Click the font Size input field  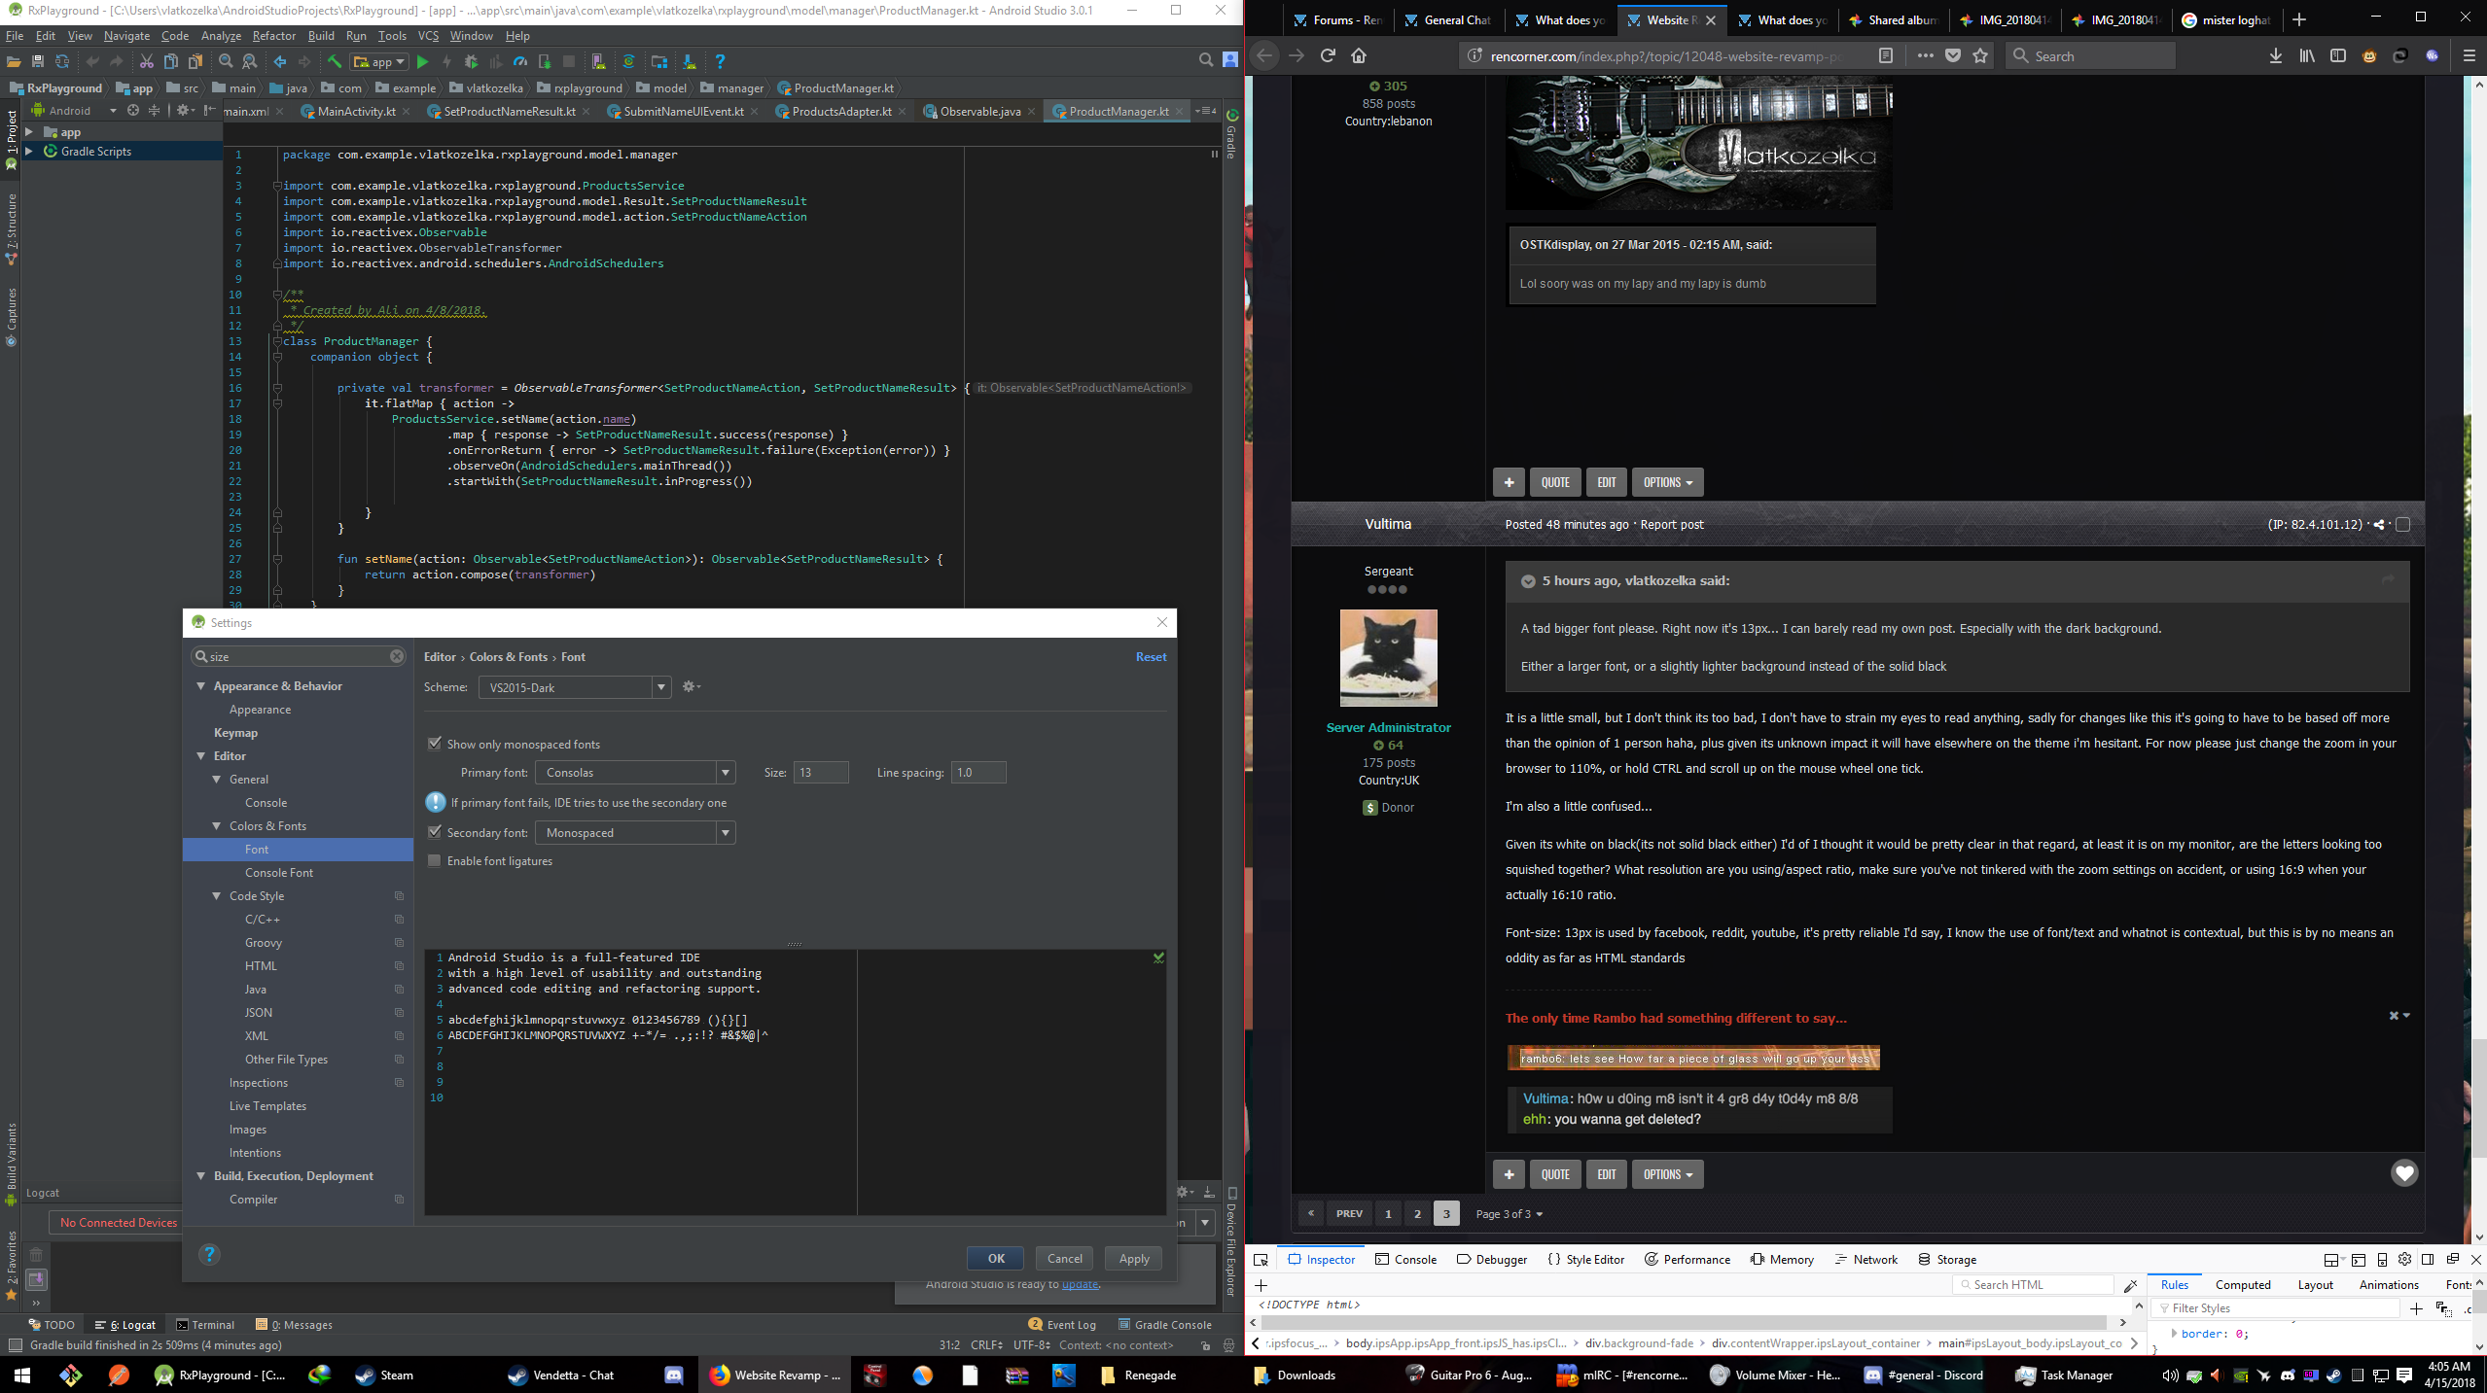click(x=820, y=773)
